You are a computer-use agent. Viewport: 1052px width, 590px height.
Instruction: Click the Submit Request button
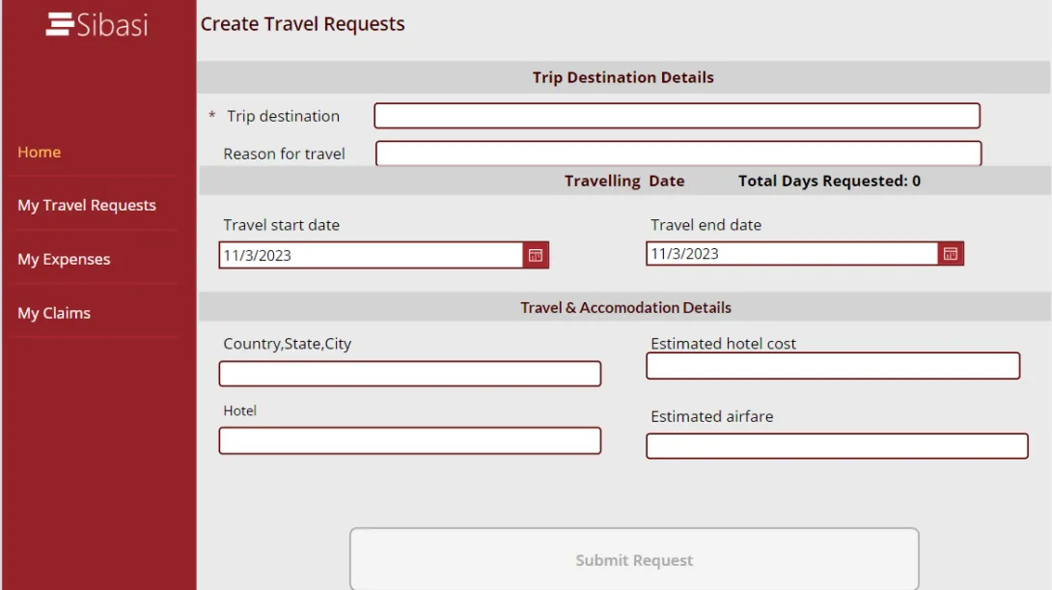(x=634, y=560)
